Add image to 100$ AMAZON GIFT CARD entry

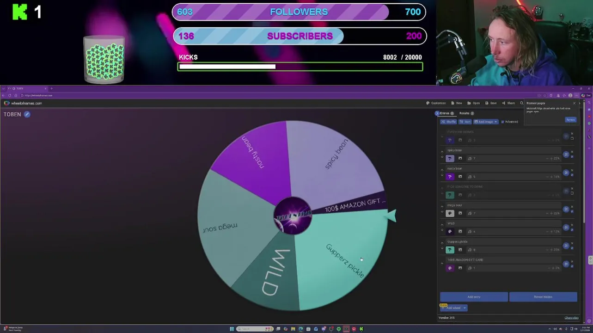pyautogui.click(x=460, y=268)
